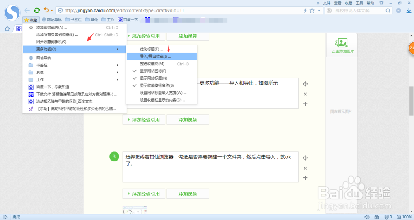Click the Sogou browser logo avatar
414x220 pixels.
click(x=12, y=13)
